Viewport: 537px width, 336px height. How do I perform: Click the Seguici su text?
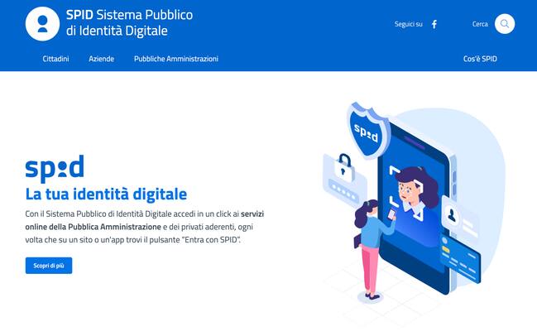(x=409, y=24)
